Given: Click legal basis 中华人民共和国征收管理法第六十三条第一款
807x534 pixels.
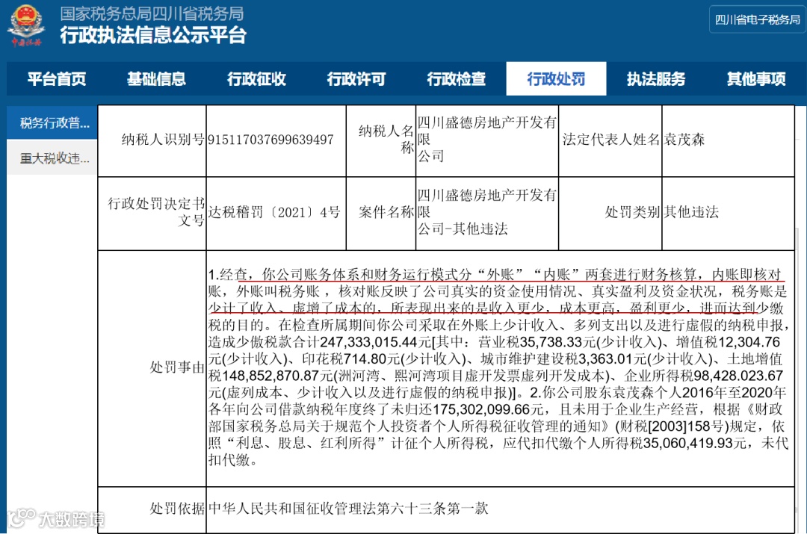Looking at the screenshot, I should coord(348,509).
